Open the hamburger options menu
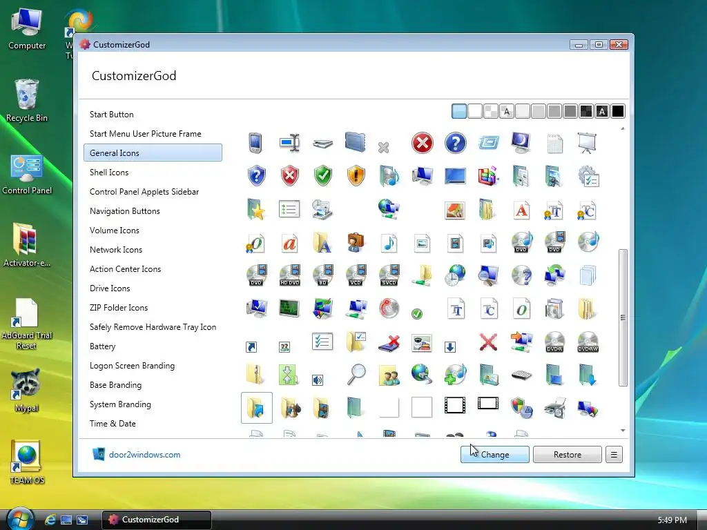This screenshot has height=530, width=707. pyautogui.click(x=614, y=454)
